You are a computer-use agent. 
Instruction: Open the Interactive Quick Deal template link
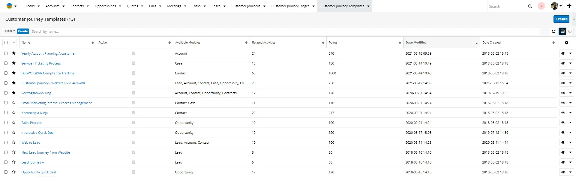click(x=38, y=133)
